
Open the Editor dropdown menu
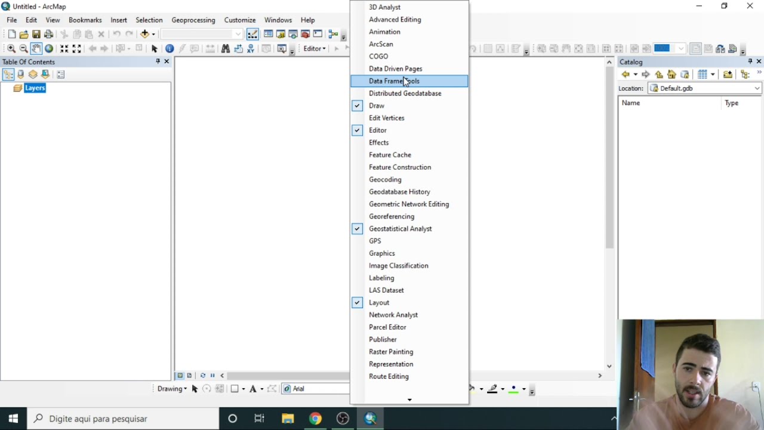315,48
